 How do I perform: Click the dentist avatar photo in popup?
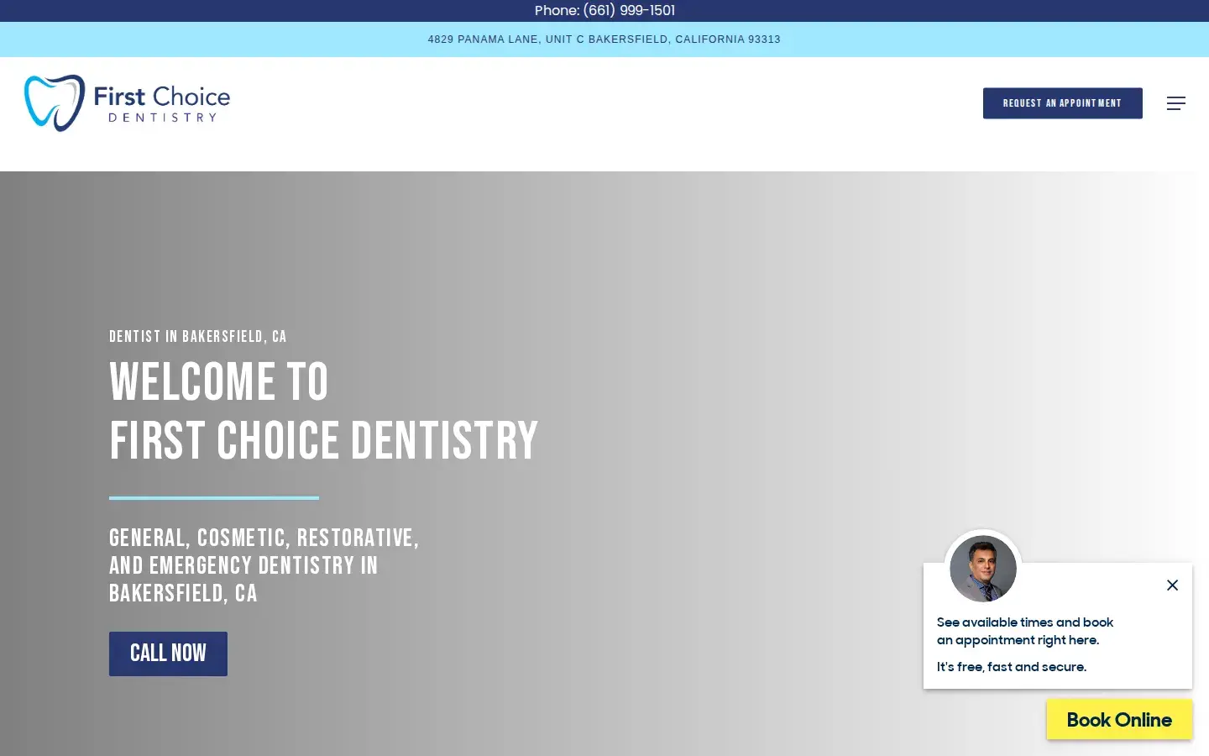[983, 569]
